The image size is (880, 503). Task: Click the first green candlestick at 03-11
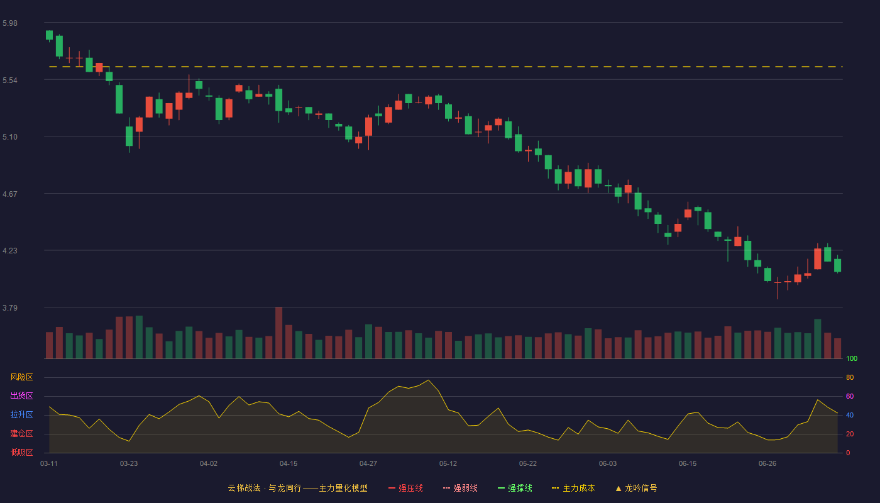[49, 35]
